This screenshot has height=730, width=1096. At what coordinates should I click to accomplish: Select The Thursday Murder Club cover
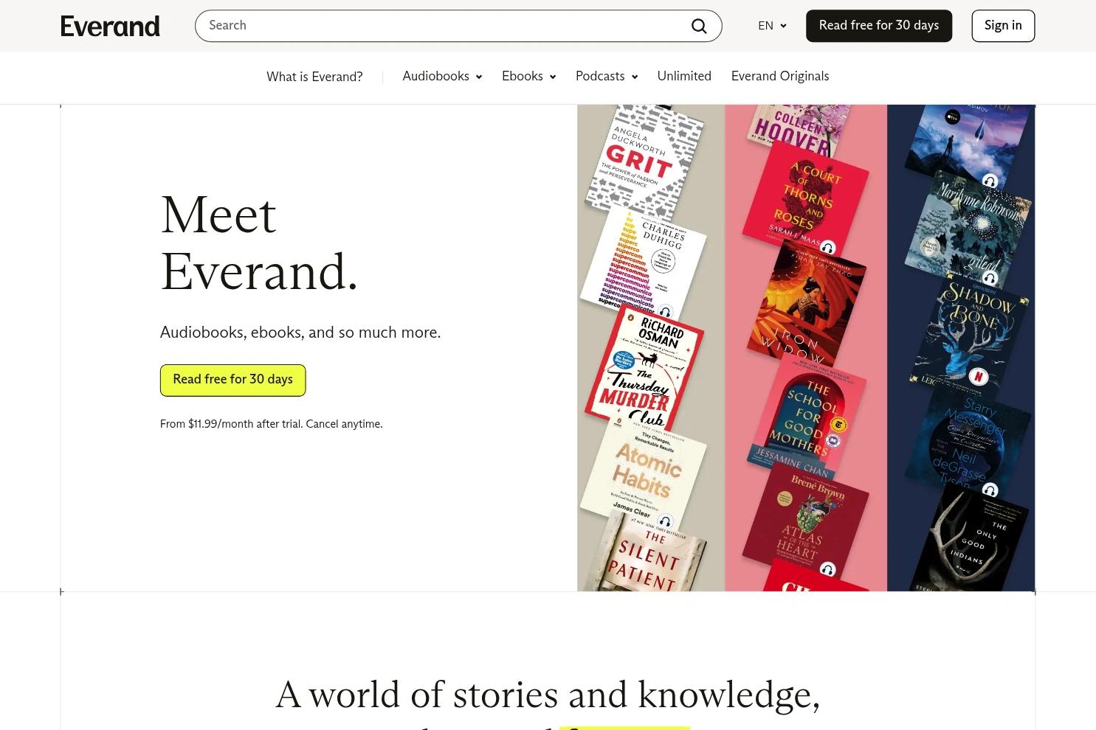(x=644, y=369)
